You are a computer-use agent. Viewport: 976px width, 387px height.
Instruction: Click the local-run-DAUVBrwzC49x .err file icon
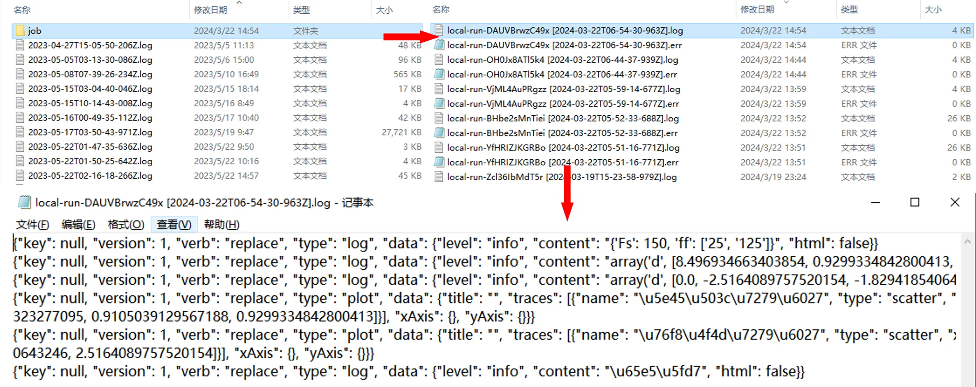pyautogui.click(x=439, y=45)
